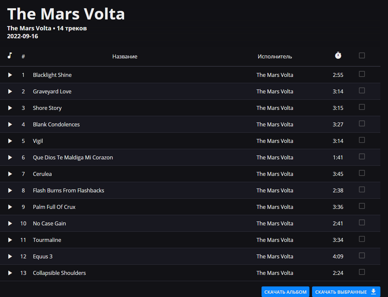
Task: Click the music note column icon
Action: click(10, 55)
